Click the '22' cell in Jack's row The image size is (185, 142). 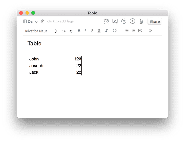79,72
